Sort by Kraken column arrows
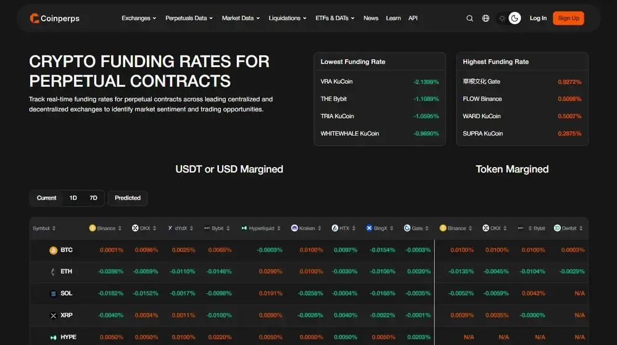This screenshot has width=617, height=345. (319, 229)
